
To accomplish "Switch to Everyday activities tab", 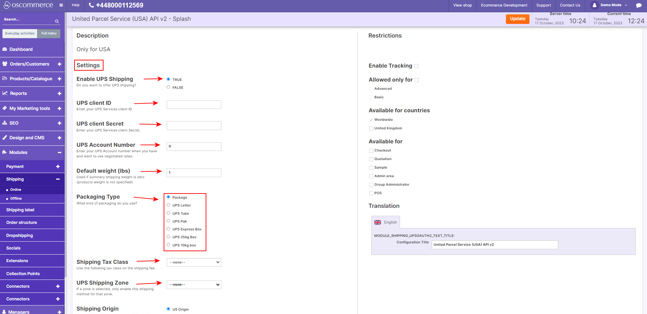I will (20, 33).
